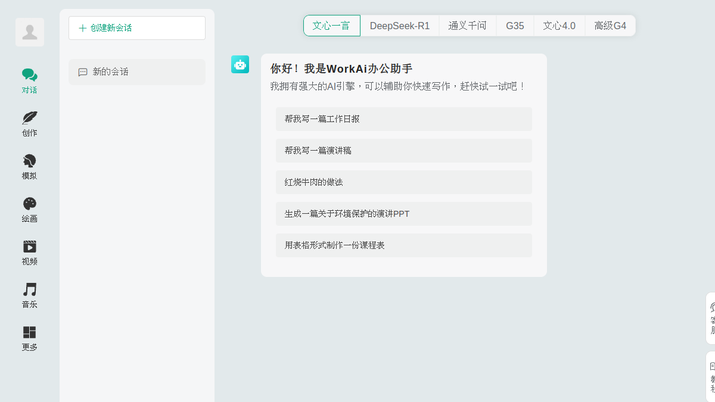Choose prompt 用表格形式制作一份课程表
715x402 pixels.
404,245
